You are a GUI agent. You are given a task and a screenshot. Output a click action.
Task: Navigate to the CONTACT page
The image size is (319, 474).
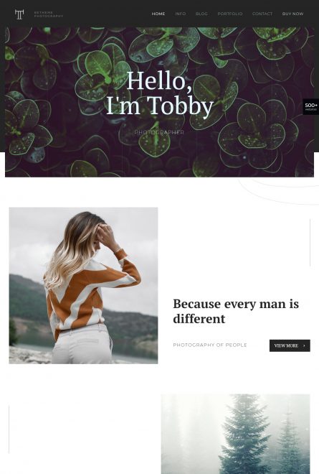click(x=262, y=14)
